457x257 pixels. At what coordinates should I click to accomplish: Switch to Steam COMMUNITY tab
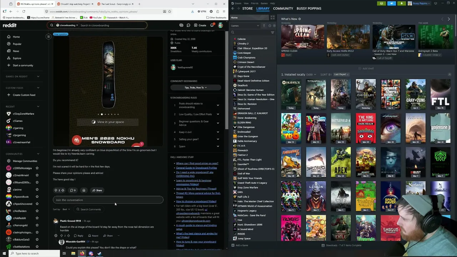pos(283,8)
